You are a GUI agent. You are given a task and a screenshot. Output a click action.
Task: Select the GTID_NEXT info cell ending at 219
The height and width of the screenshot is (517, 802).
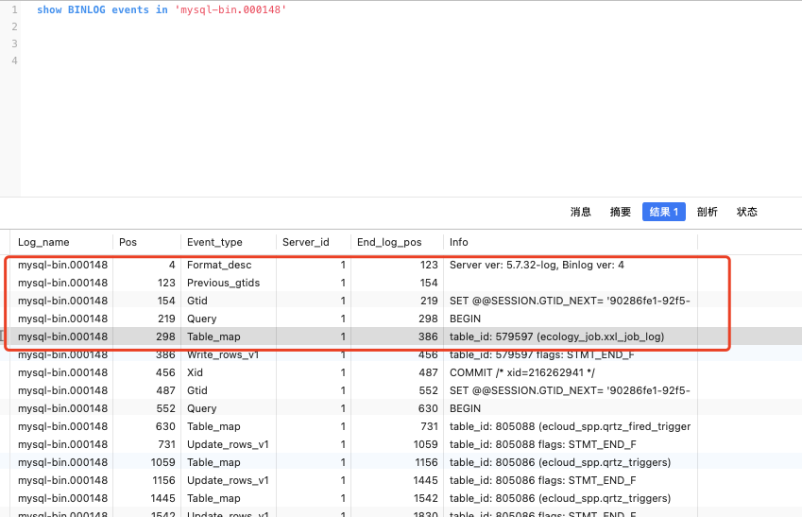[570, 301]
